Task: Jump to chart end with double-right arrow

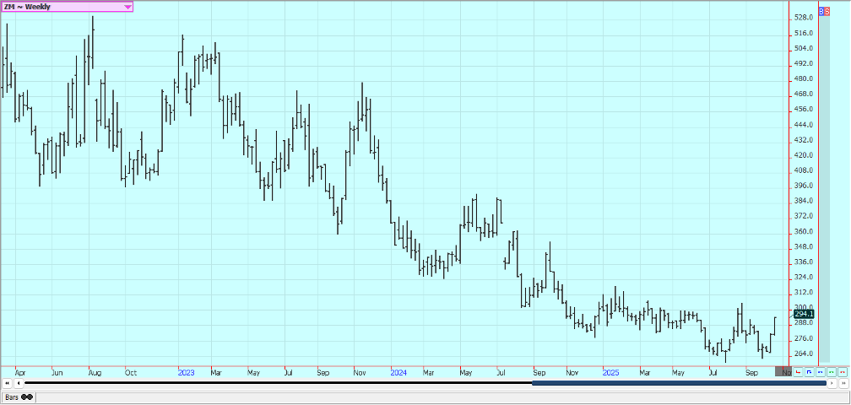Action: pos(843,383)
